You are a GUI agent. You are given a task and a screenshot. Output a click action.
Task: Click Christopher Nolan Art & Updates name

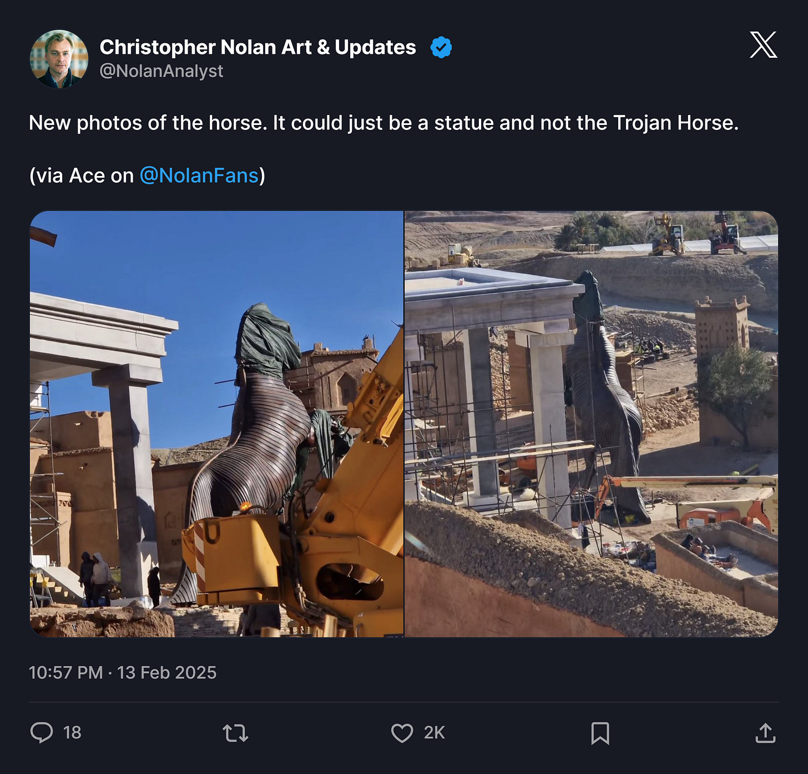257,47
